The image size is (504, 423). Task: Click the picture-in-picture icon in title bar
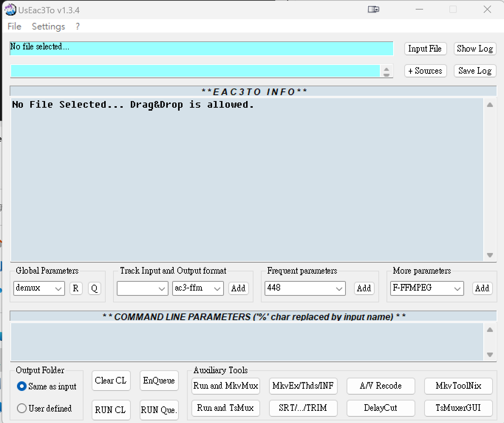(373, 10)
